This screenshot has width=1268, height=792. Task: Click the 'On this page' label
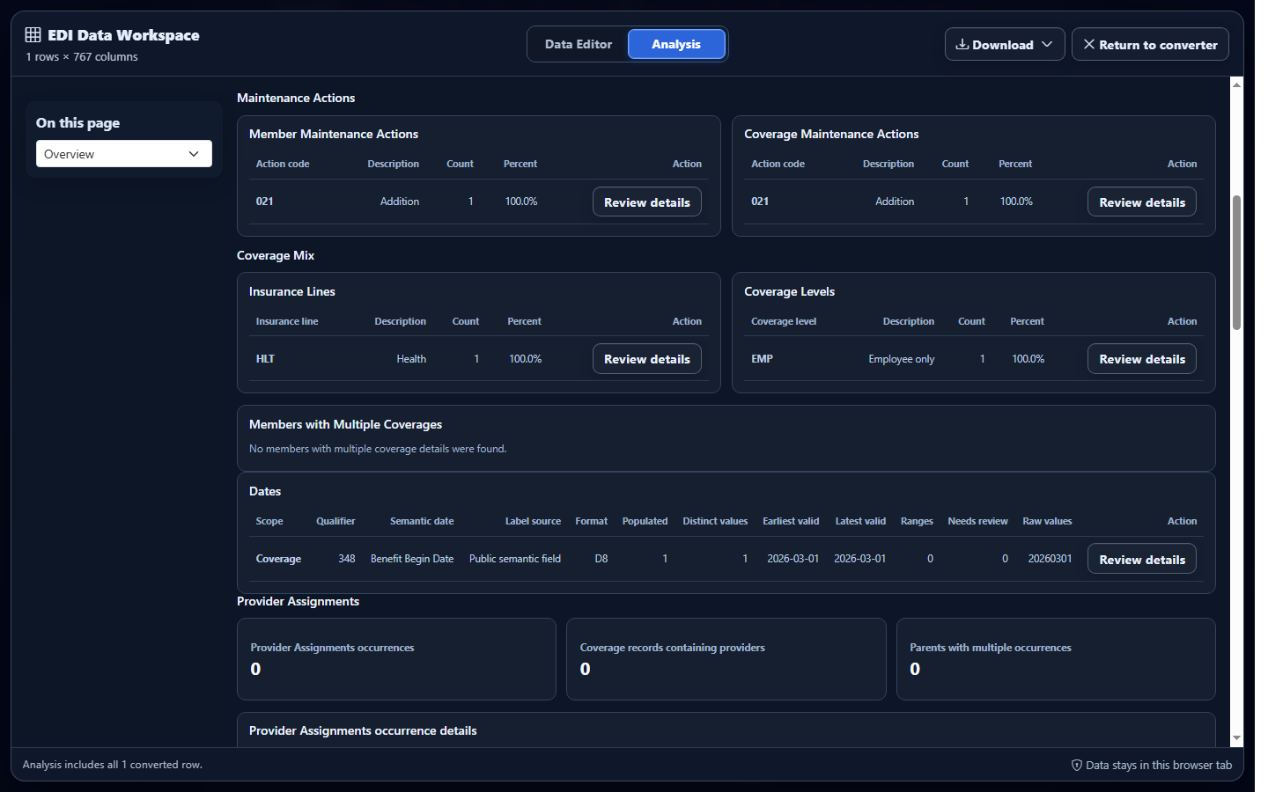point(77,123)
